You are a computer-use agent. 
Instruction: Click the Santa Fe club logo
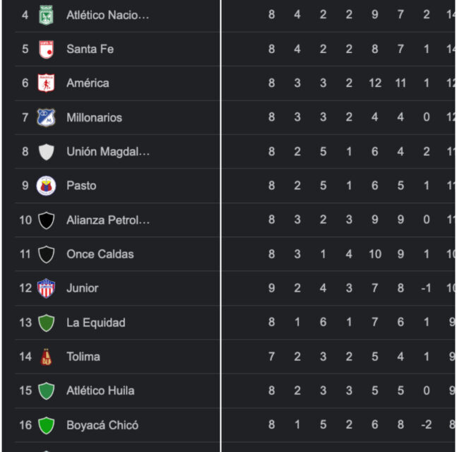46,49
